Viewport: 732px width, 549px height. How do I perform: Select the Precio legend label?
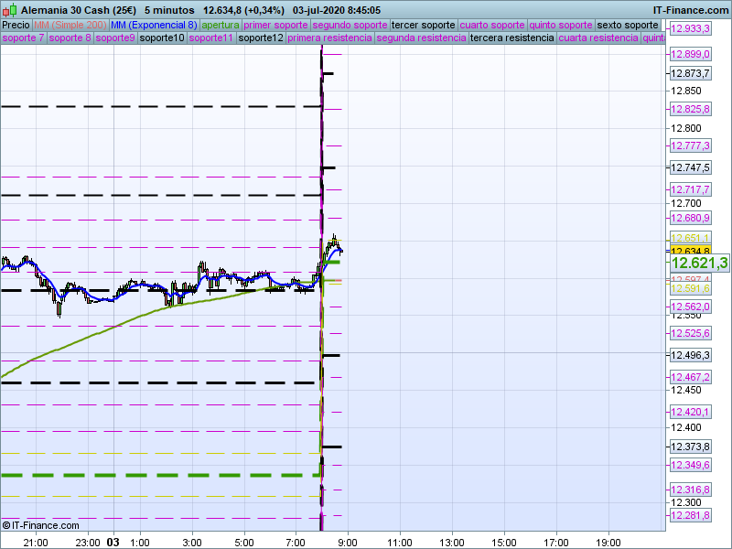16,25
